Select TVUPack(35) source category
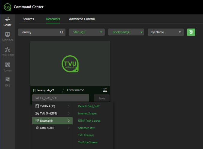The image size is (203, 149). click(x=52, y=106)
